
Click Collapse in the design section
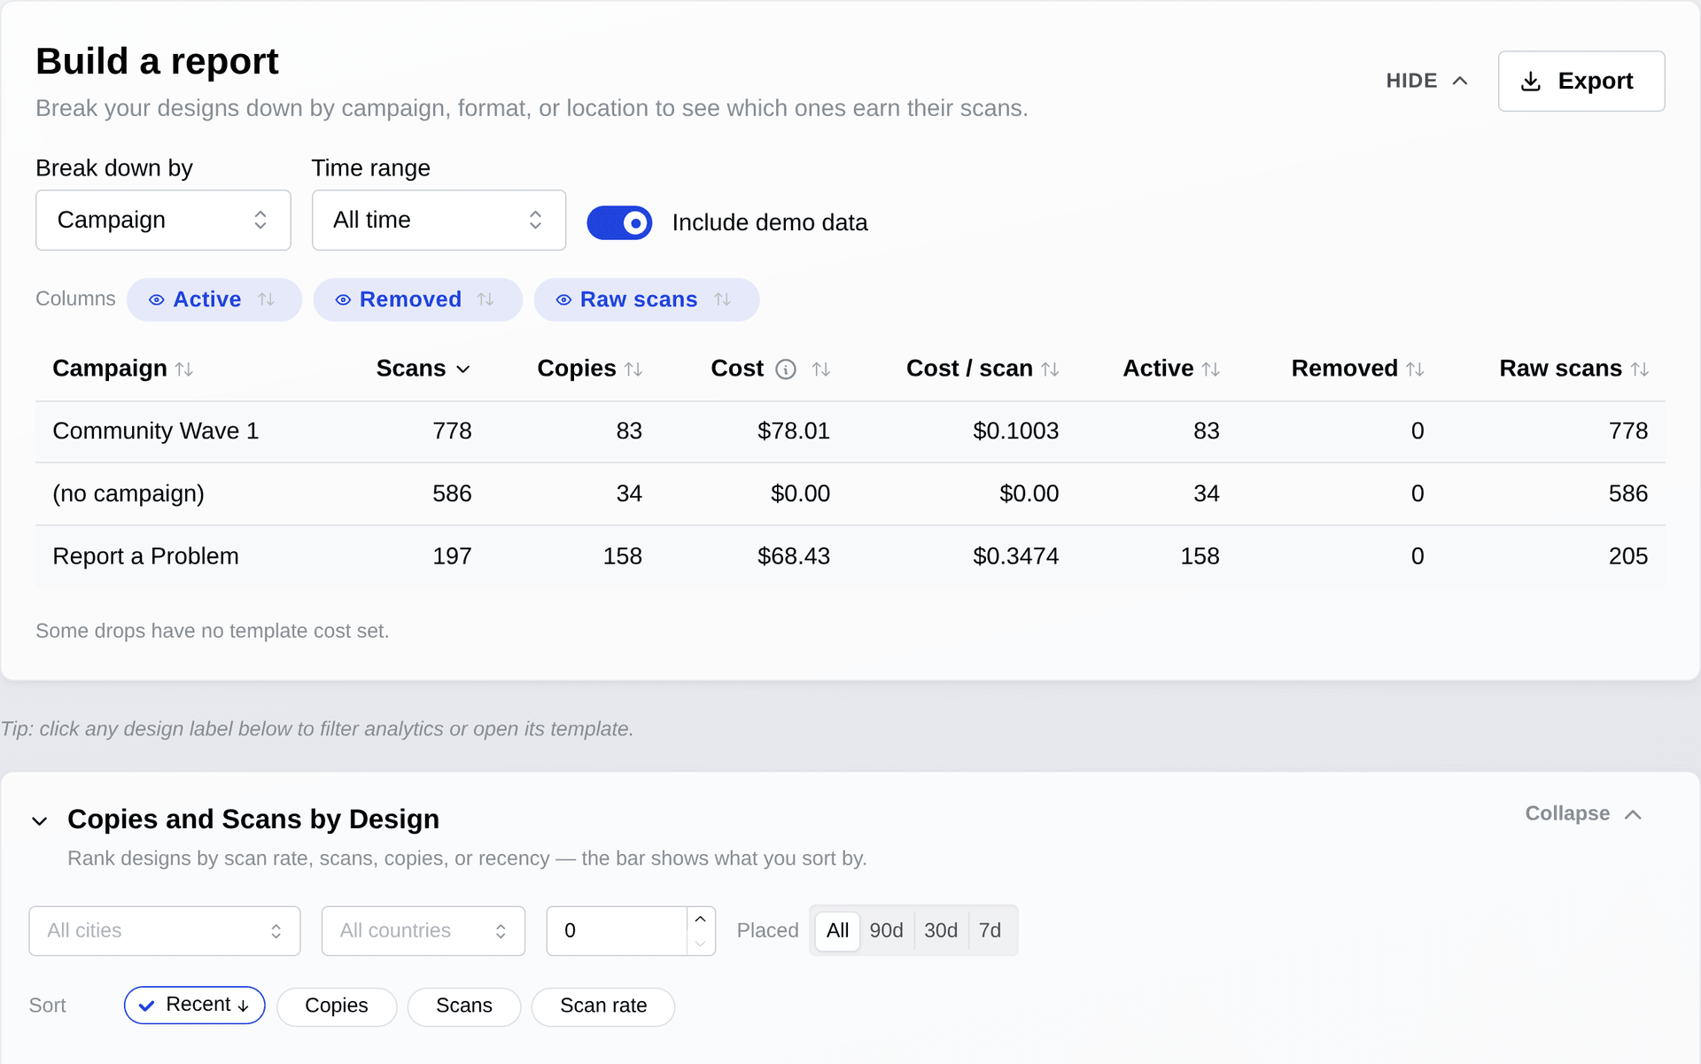coord(1584,813)
